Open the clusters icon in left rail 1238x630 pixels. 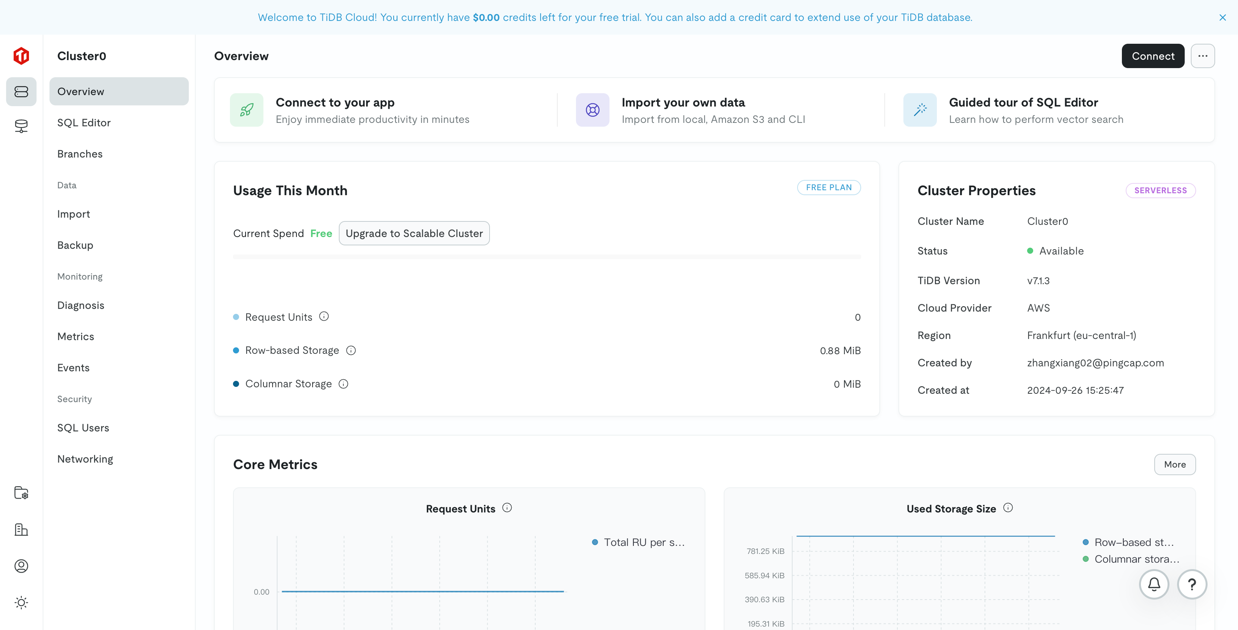[x=21, y=91]
